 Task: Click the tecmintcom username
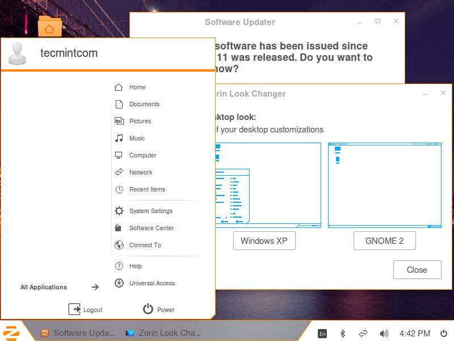coord(69,53)
